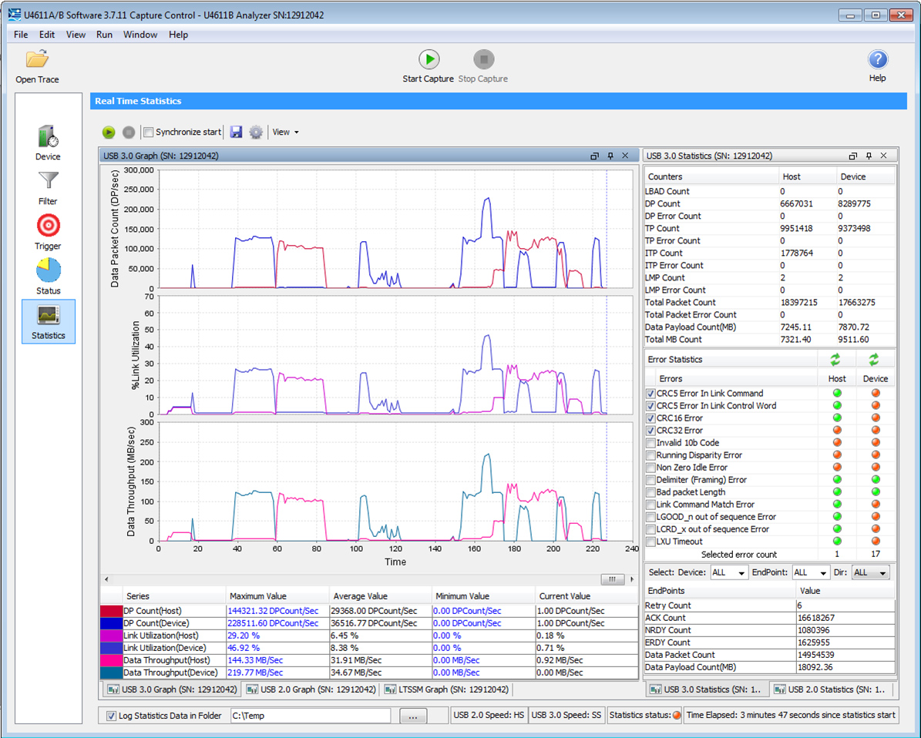Switch to LTSSM Graph tab

447,689
